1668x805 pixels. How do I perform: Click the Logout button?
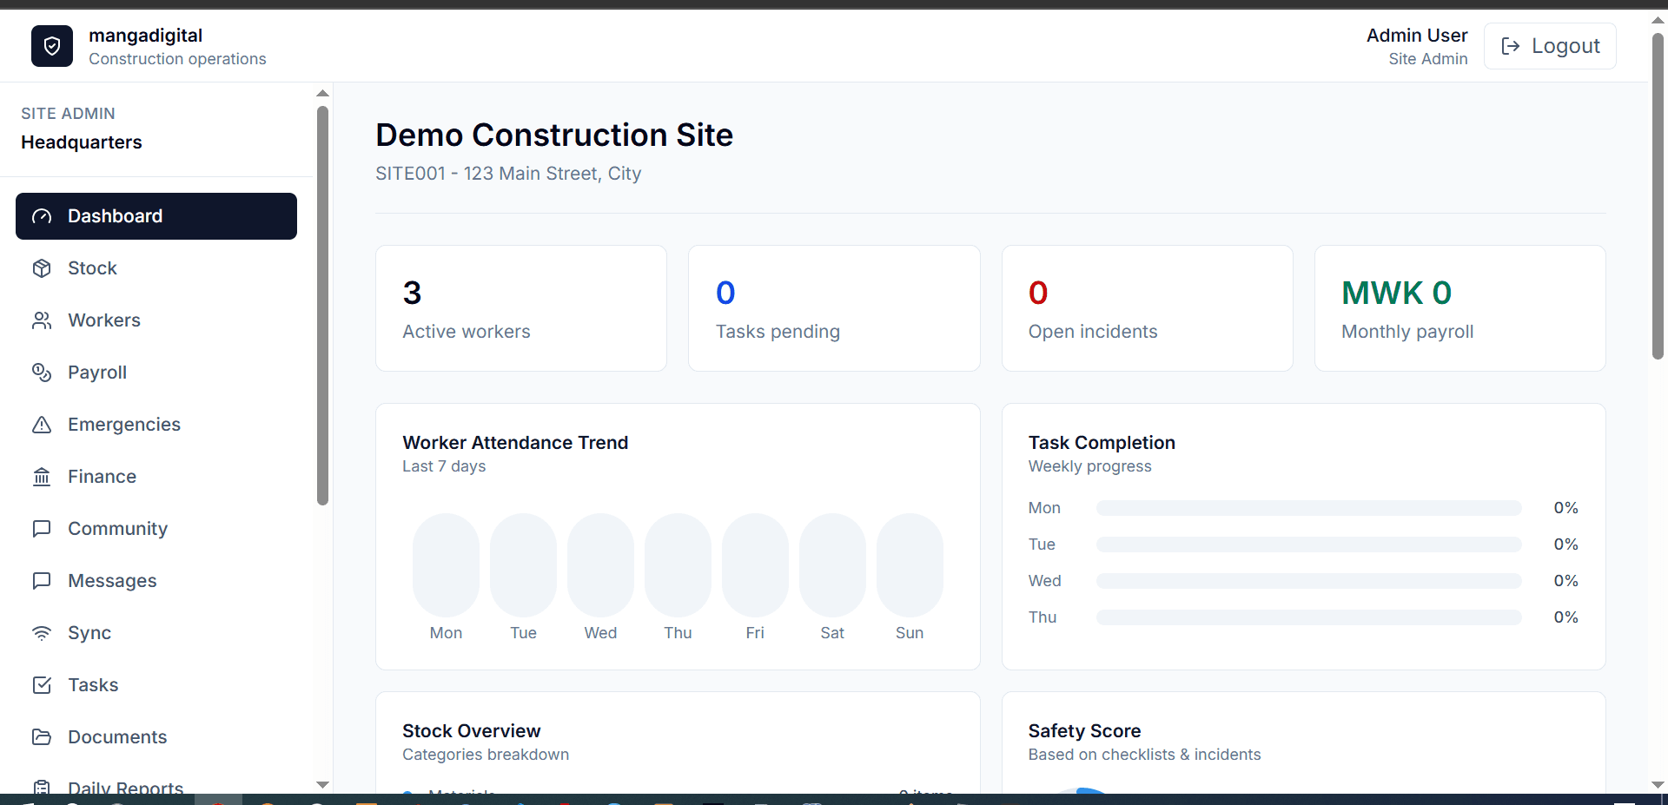pos(1550,46)
